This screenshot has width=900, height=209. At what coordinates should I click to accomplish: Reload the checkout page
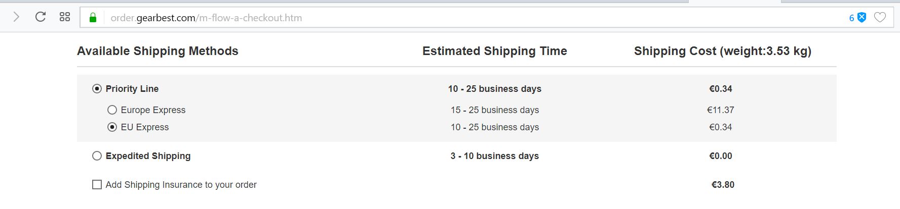point(41,17)
